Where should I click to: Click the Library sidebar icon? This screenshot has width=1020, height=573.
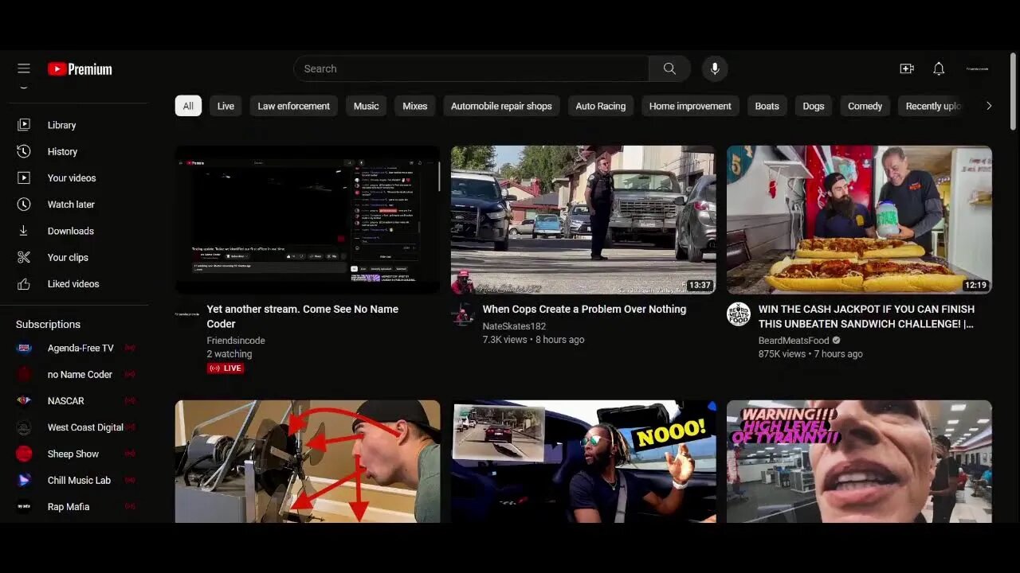(24, 125)
